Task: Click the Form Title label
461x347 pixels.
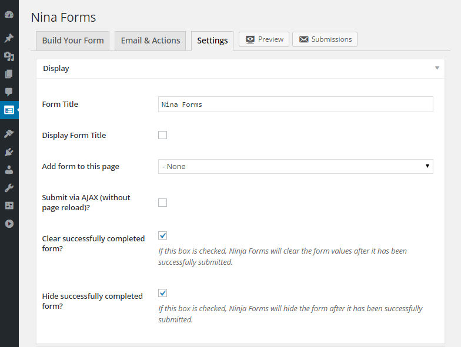Action: pyautogui.click(x=60, y=105)
